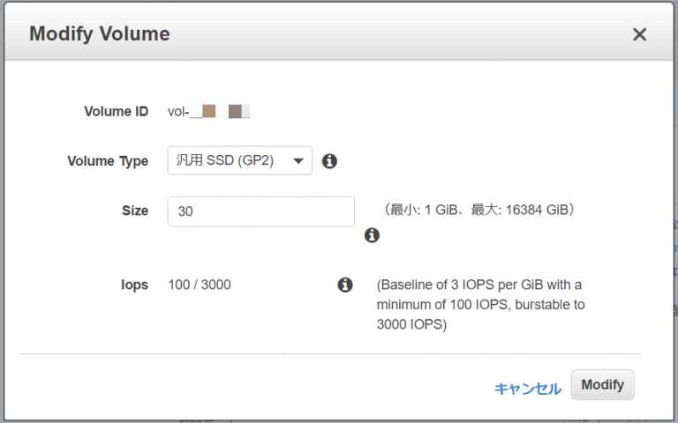Focus the Size input field showing 30
Image resolution: width=678 pixels, height=423 pixels.
click(x=261, y=211)
